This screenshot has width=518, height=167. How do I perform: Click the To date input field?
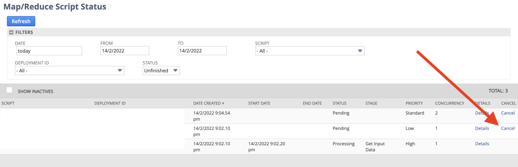[x=202, y=51]
